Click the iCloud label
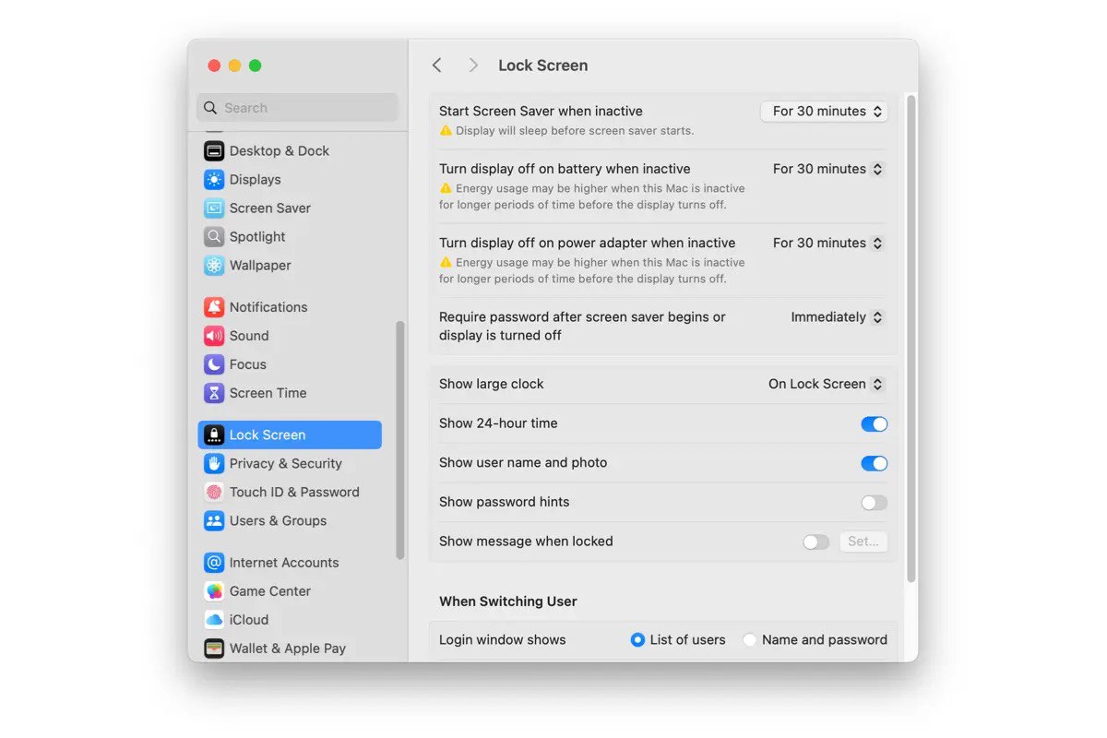 (x=249, y=620)
